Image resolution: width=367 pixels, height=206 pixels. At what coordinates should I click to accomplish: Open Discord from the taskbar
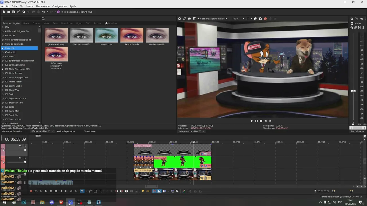pyautogui.click(x=52, y=202)
